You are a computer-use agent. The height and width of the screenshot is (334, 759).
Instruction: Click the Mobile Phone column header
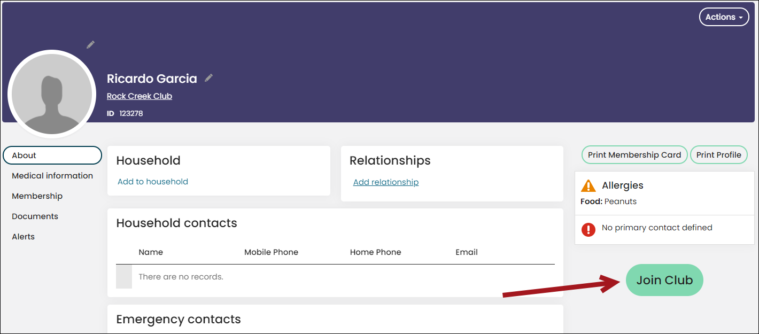(271, 252)
